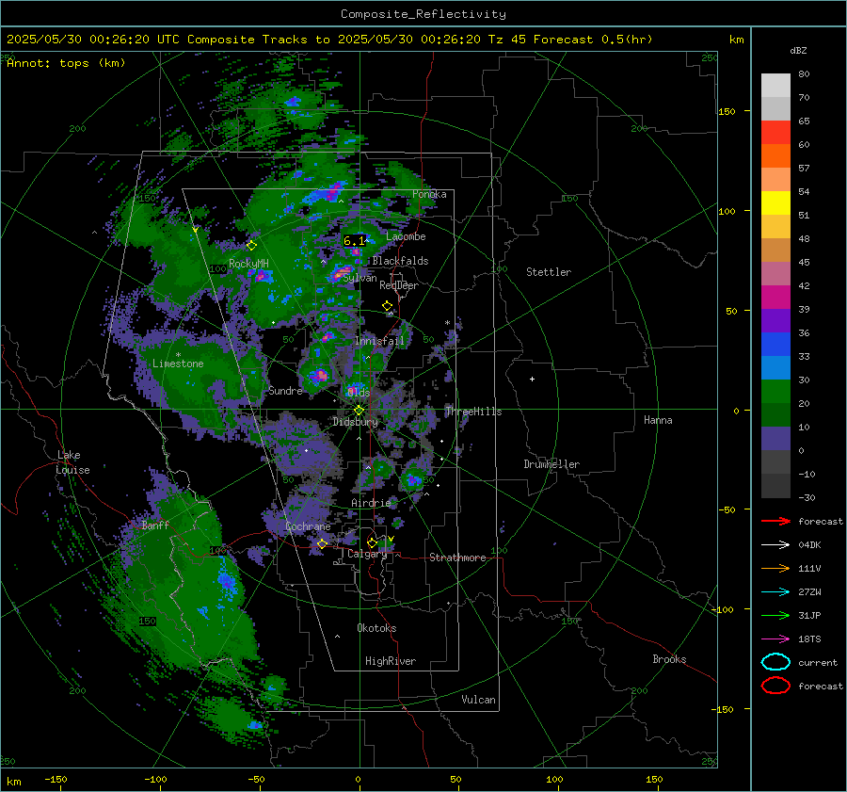Click the Lacombe city label

point(406,236)
